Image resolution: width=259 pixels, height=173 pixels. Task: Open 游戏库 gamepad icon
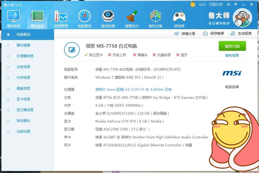pos(179,19)
